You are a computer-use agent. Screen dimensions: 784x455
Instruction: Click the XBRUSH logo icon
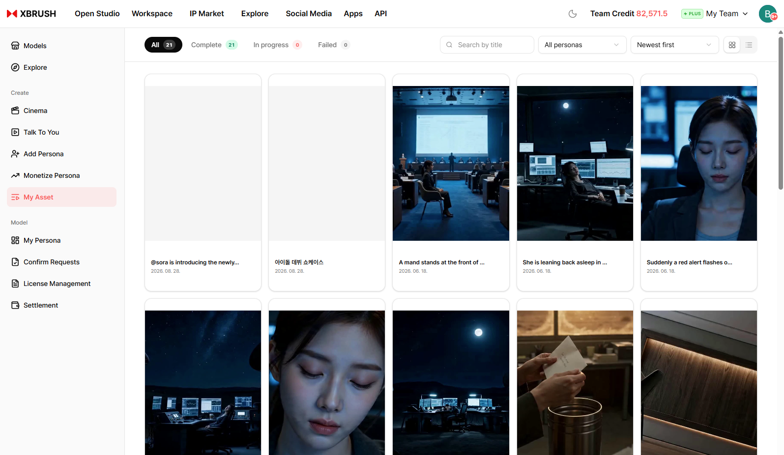tap(12, 14)
